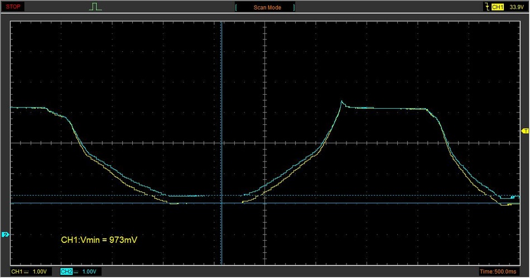Click the CH1 coupling icon

(26, 272)
